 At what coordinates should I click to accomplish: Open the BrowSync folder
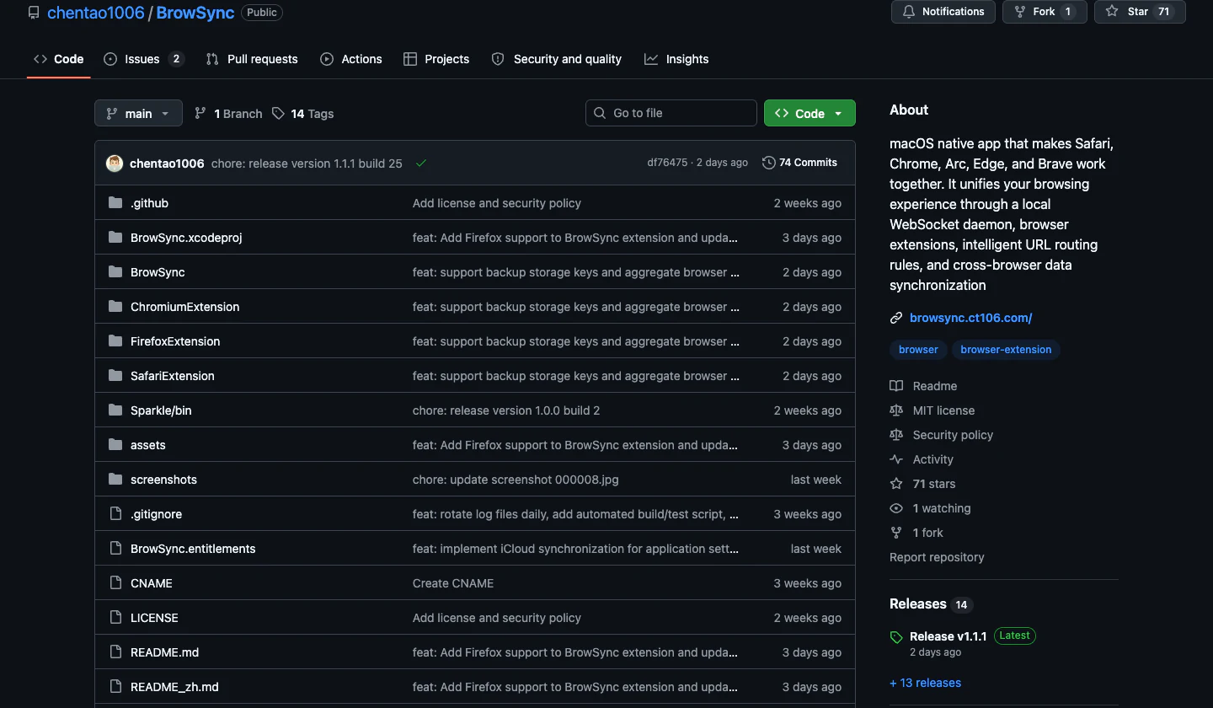(158, 272)
